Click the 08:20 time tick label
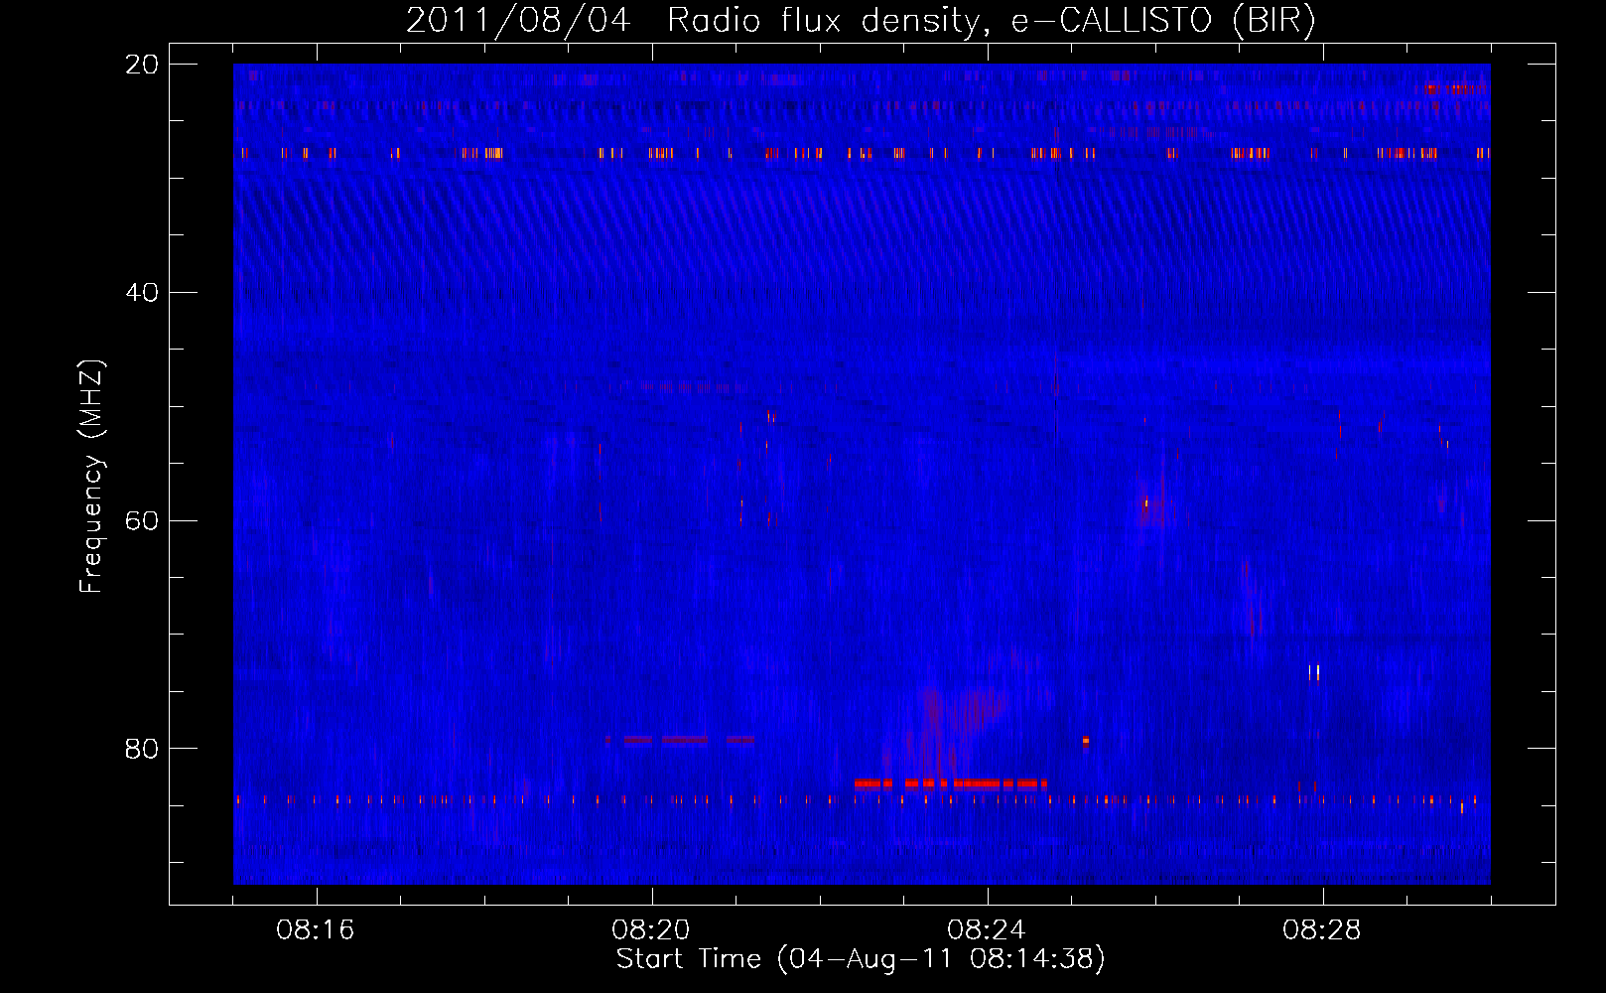1606x993 pixels. (651, 930)
